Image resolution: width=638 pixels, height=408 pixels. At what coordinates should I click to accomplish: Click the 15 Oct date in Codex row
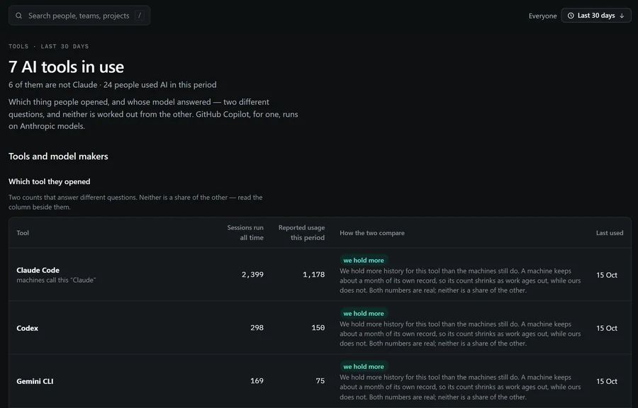click(607, 328)
